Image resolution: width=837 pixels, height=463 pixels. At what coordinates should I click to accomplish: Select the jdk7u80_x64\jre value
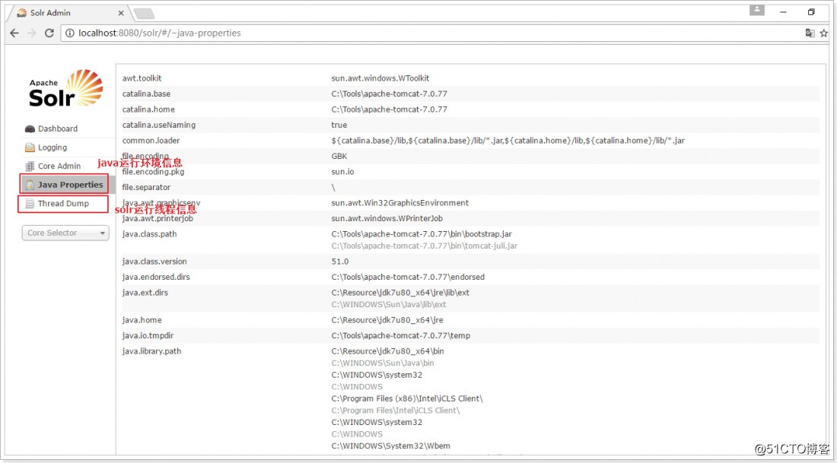387,320
